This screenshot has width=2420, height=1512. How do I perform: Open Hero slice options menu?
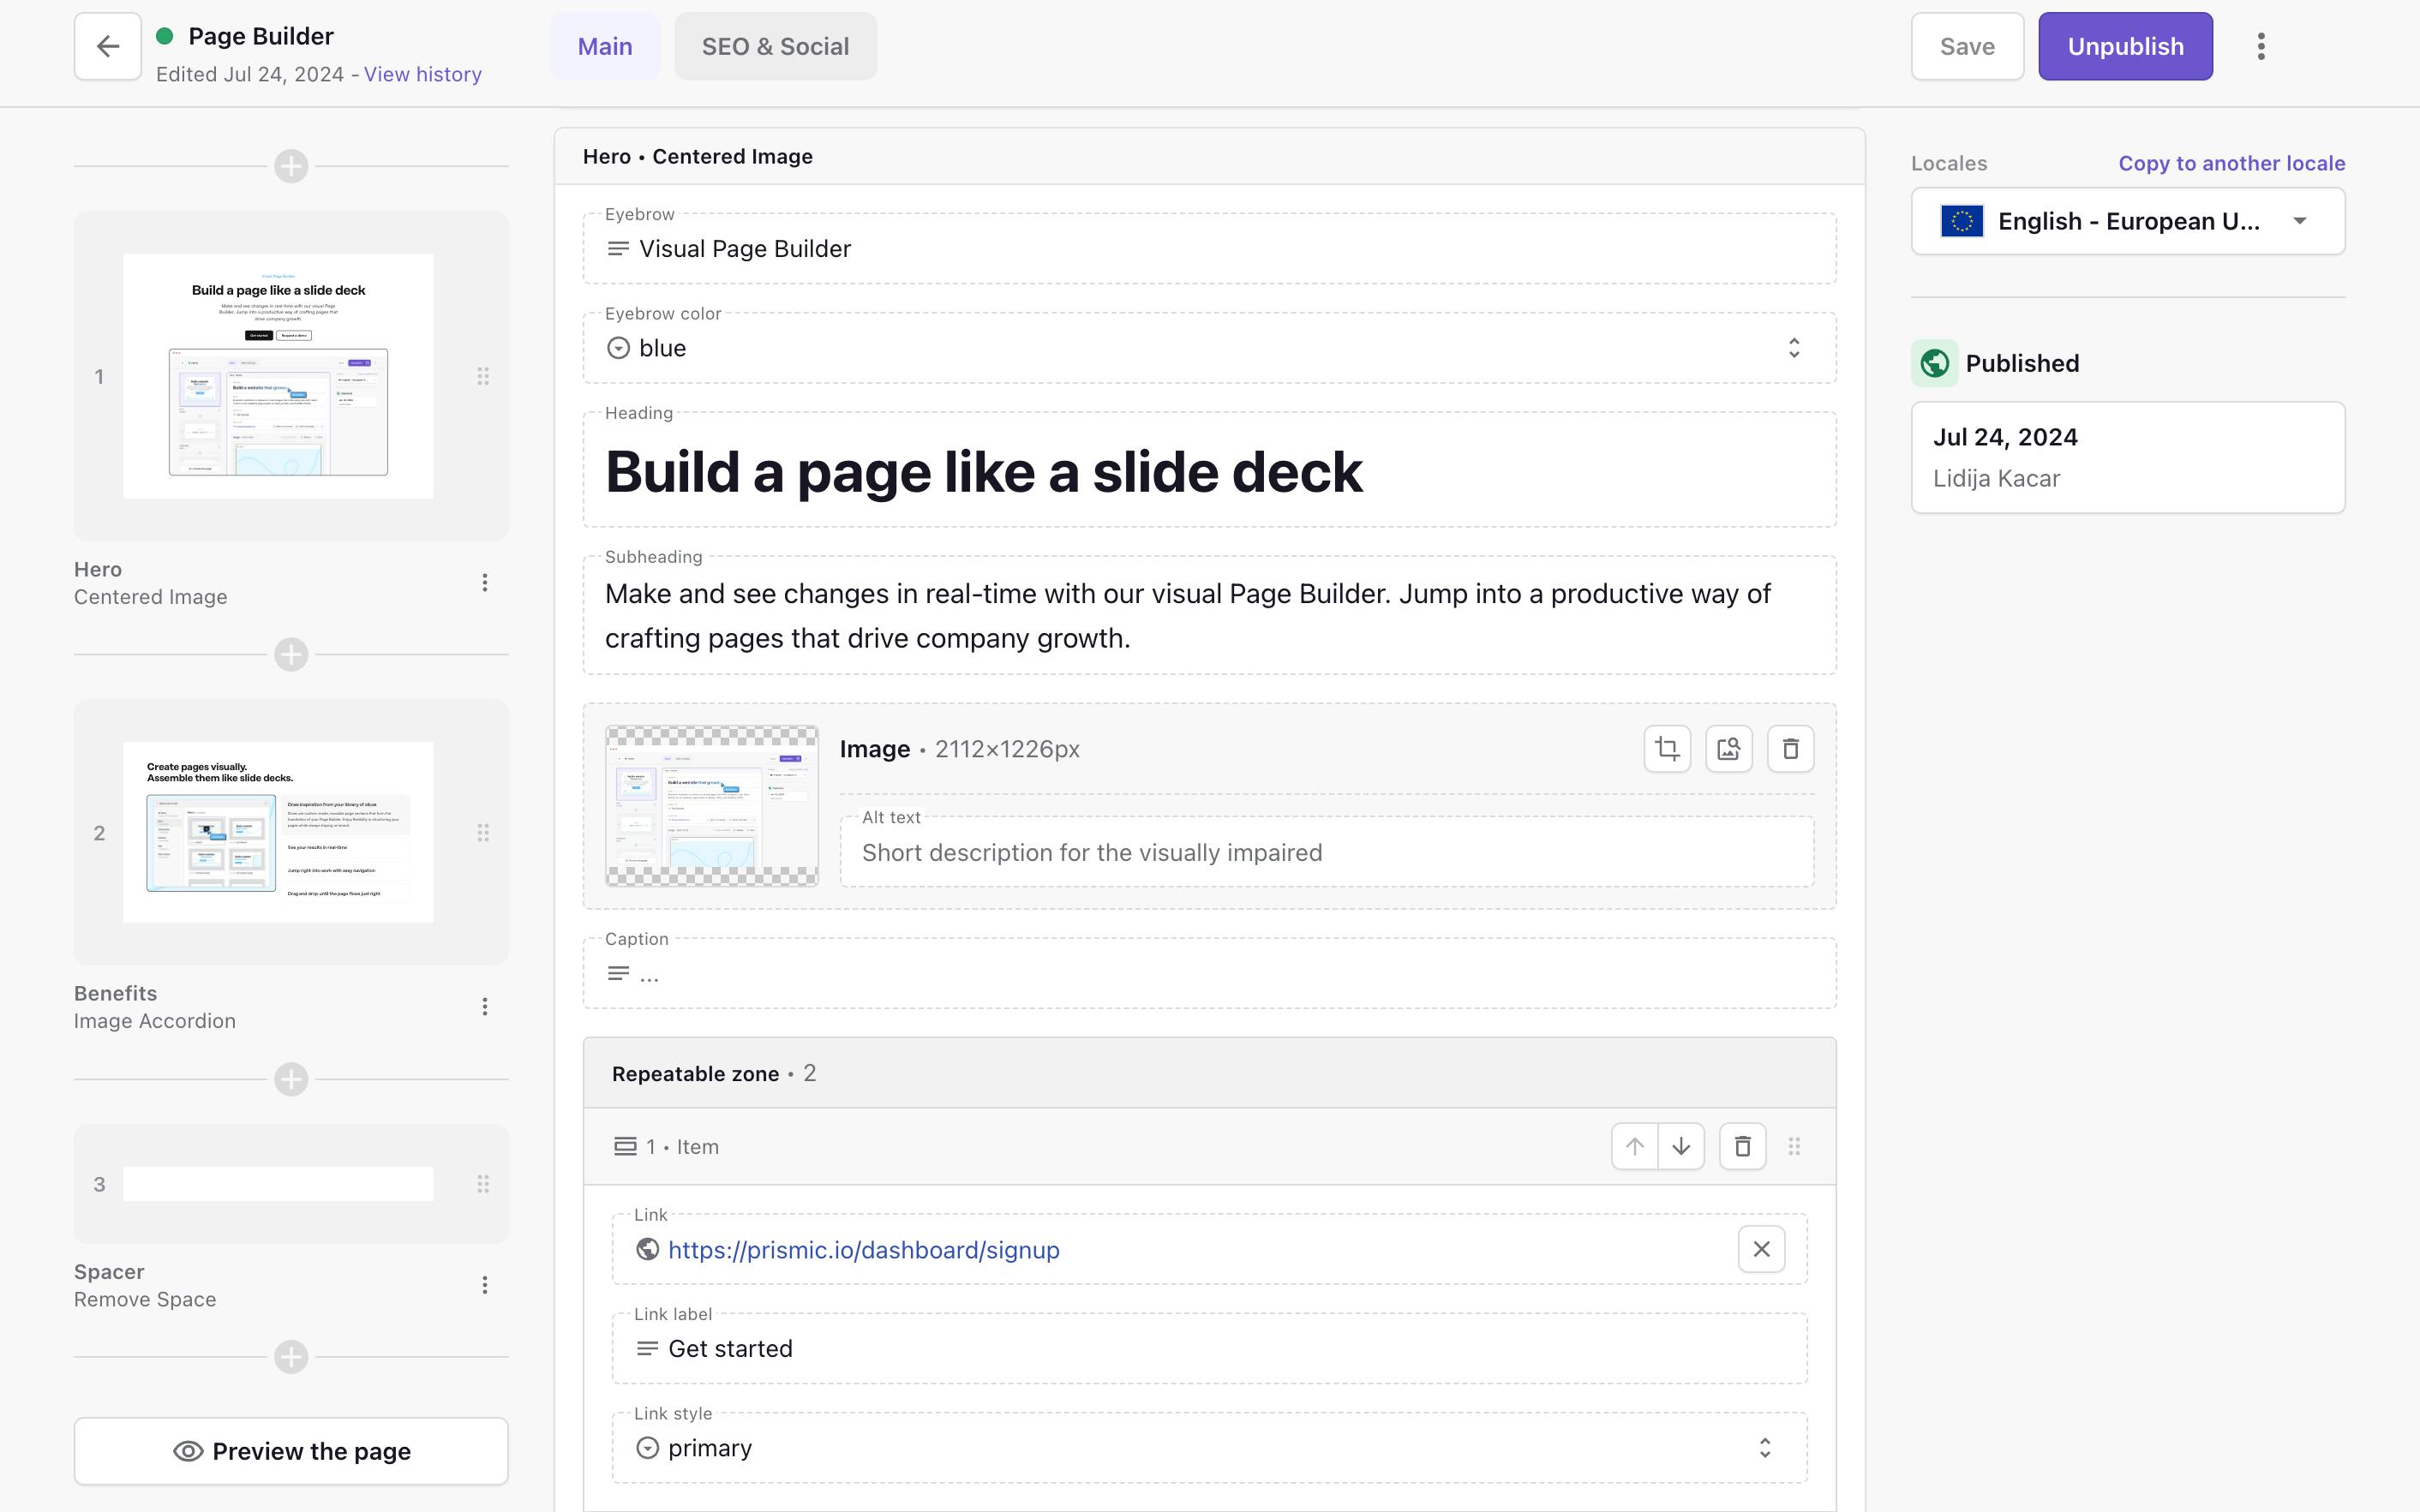(485, 583)
